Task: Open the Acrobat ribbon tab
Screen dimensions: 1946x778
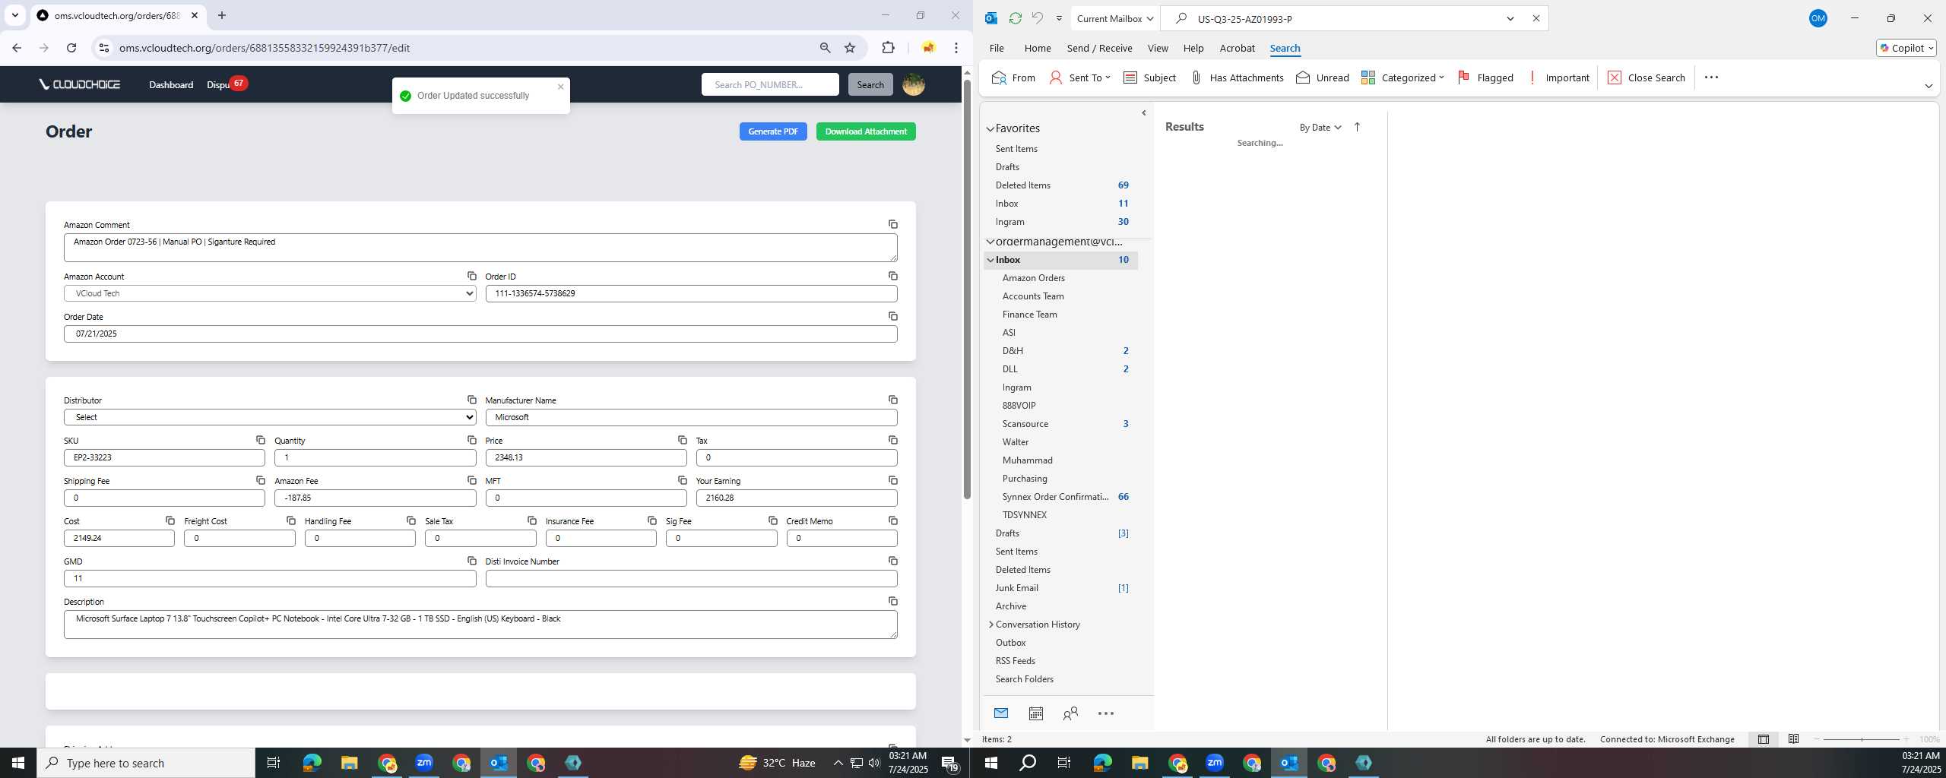Action: (x=1237, y=48)
